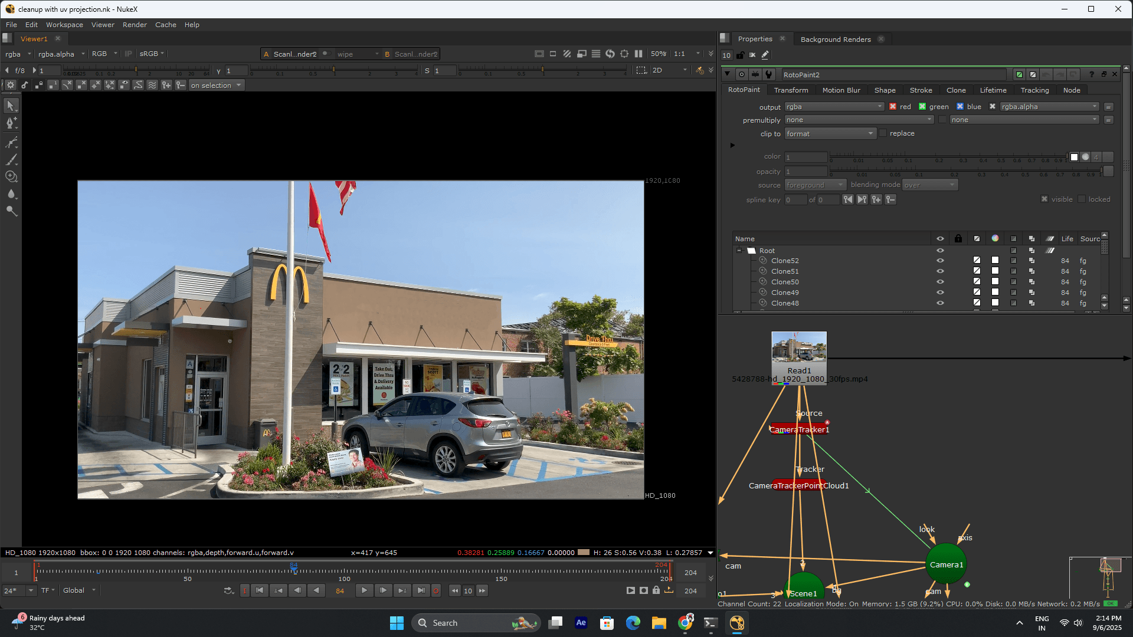Open RotoPaint2 wrench settings icon

click(769, 74)
